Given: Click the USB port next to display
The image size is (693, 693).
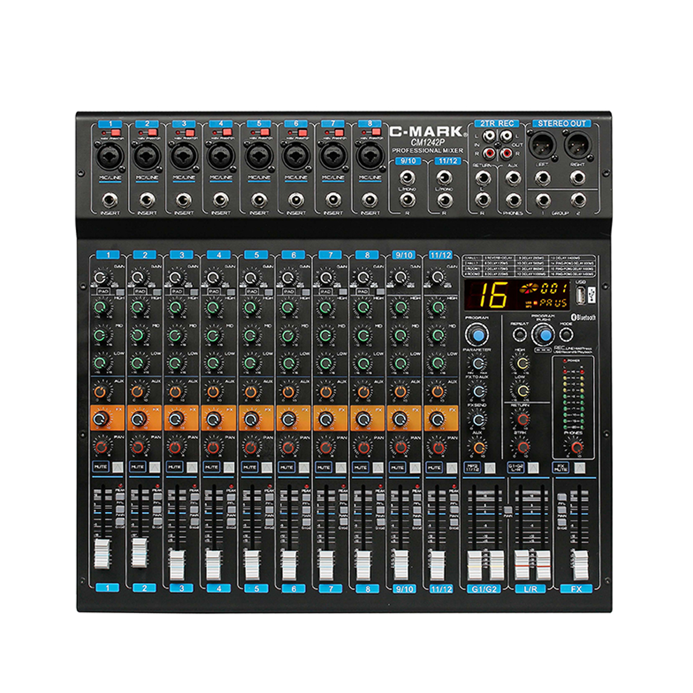Looking at the screenshot, I should click(x=579, y=296).
